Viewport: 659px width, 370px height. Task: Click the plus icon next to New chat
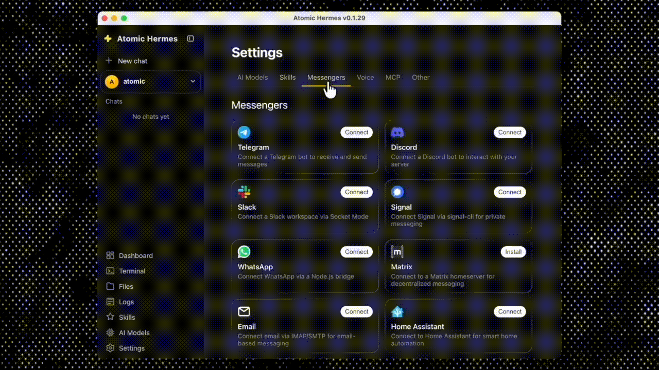click(109, 61)
